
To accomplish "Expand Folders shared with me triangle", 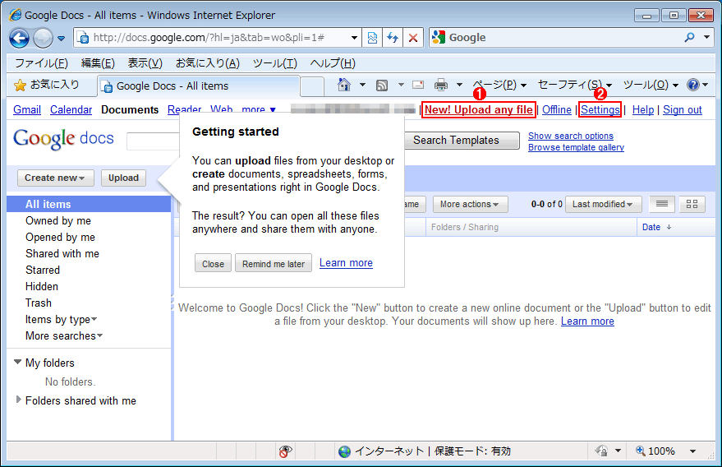I will [18, 400].
